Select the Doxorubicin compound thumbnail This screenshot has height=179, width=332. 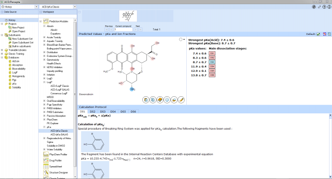coord(128,16)
